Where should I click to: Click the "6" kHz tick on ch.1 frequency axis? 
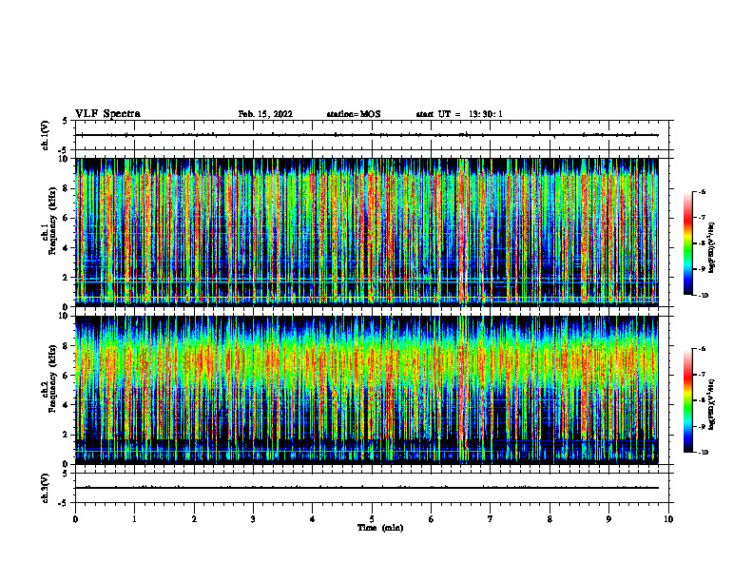tap(67, 218)
